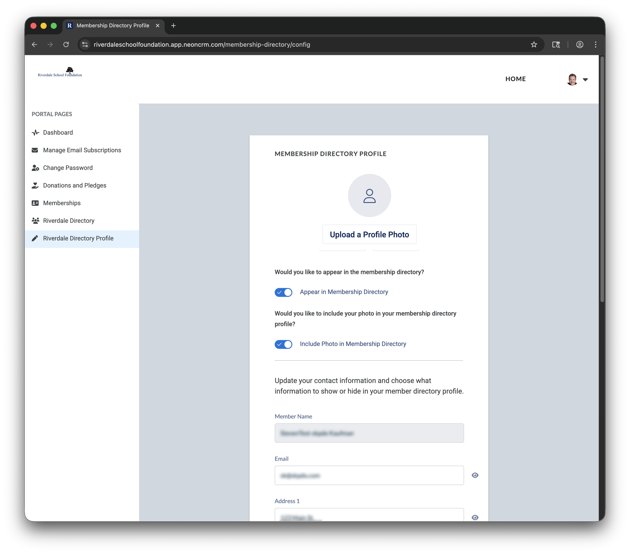630x554 pixels.
Task: Click the Change Password user-gear icon
Action: (36, 168)
